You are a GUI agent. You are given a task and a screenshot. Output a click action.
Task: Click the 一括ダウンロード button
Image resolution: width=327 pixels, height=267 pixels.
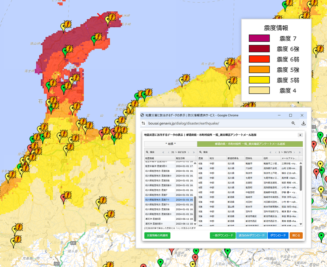pyautogui.click(x=223, y=235)
